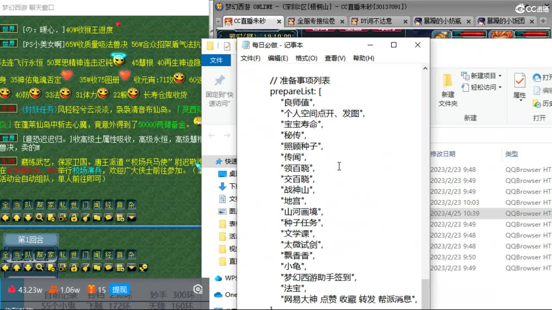Click the 新建文件夹 new folder icon in Explorer
Image resolution: width=552 pixels, height=310 pixels.
tap(448, 80)
